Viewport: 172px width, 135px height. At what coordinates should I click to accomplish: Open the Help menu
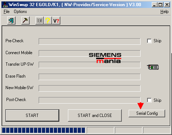[164, 12]
